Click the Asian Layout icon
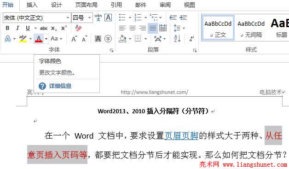 coord(158,39)
